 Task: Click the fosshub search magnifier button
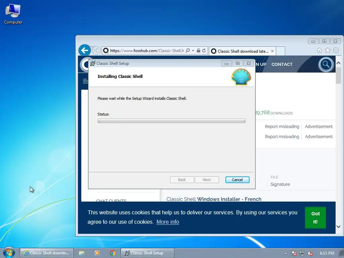click(x=326, y=64)
